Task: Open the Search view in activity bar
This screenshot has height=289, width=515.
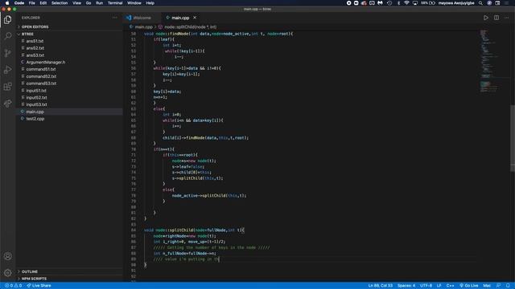Action: click(7, 35)
